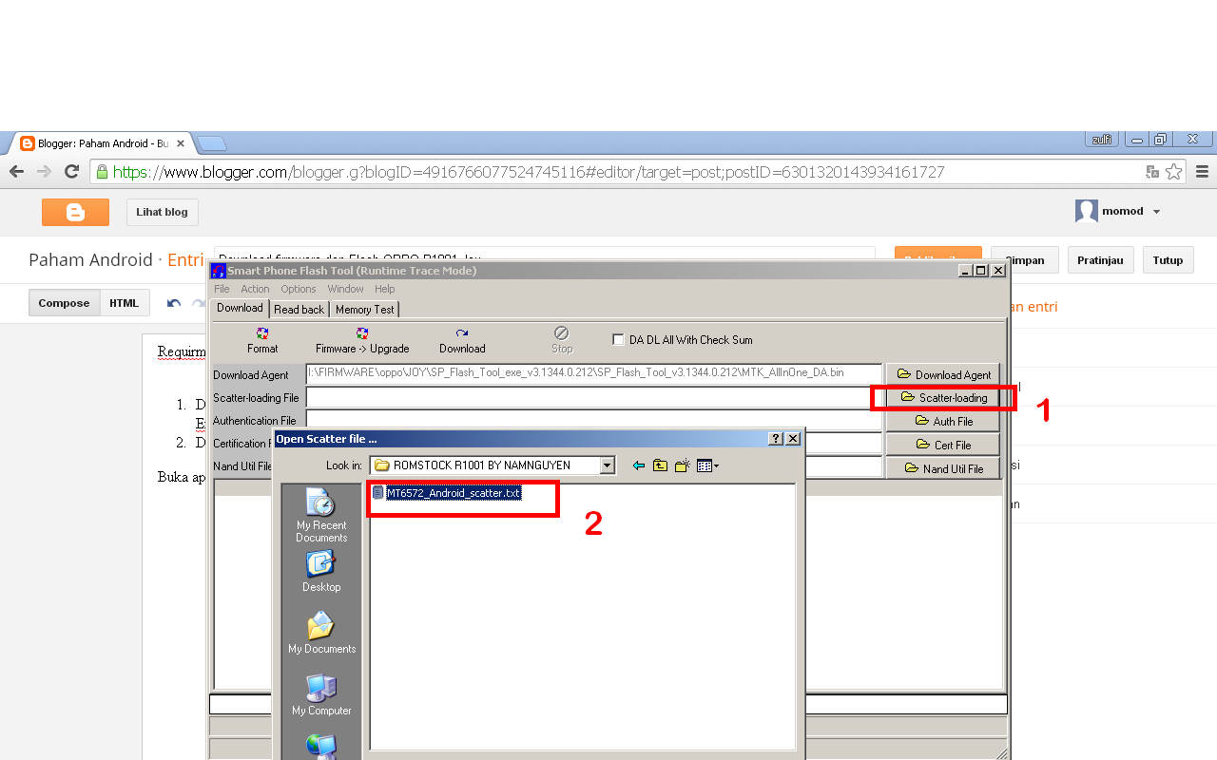Click the Chrome address bar URL
1217x760 pixels.
(529, 172)
